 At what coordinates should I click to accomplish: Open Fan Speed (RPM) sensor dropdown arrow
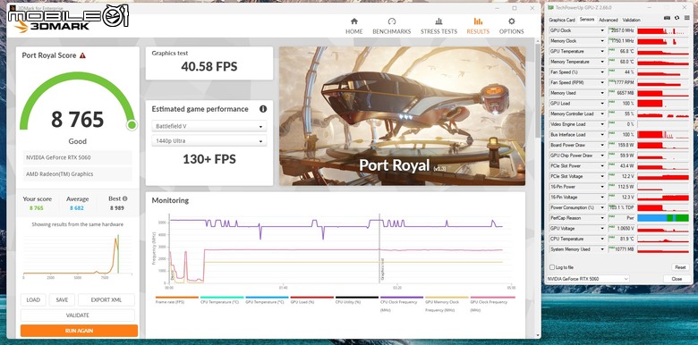602,83
